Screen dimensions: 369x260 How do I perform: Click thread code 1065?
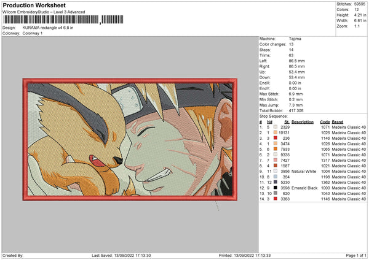coord(325,149)
